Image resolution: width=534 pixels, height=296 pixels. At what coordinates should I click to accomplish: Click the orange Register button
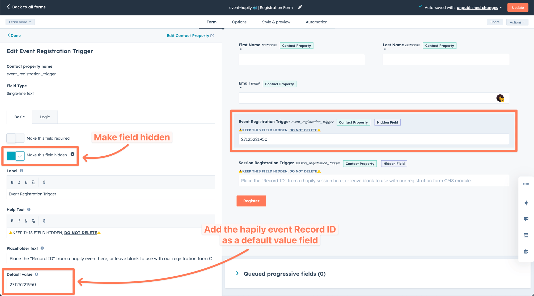coord(251,201)
